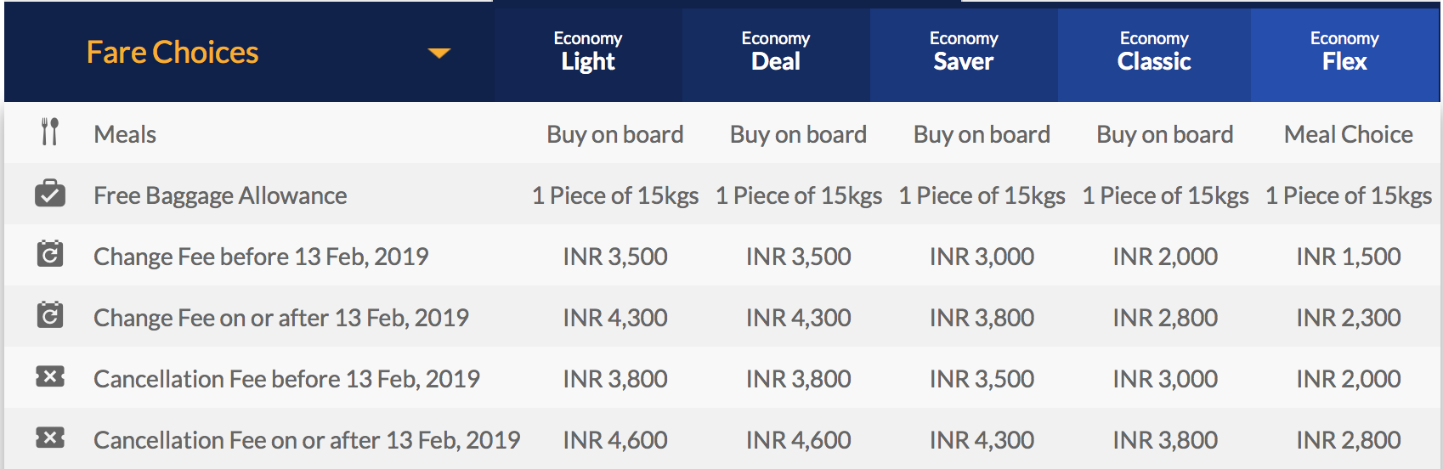Click the Free Baggage Allowance row label

tap(220, 195)
